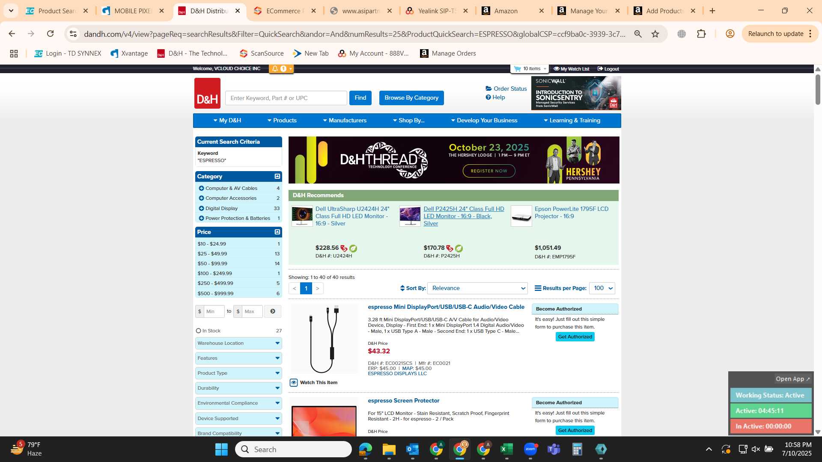Image resolution: width=822 pixels, height=462 pixels.
Task: Click ESPRESSO DISPLAYS LLC manufacturer link
Action: tap(397, 373)
